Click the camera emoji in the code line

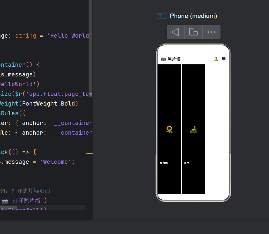[5, 201]
